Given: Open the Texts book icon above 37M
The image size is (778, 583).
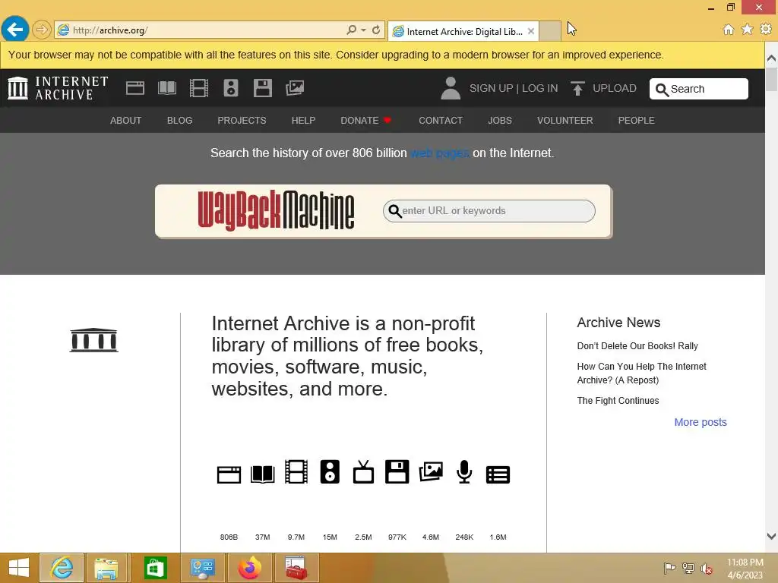Looking at the screenshot, I should pos(262,474).
